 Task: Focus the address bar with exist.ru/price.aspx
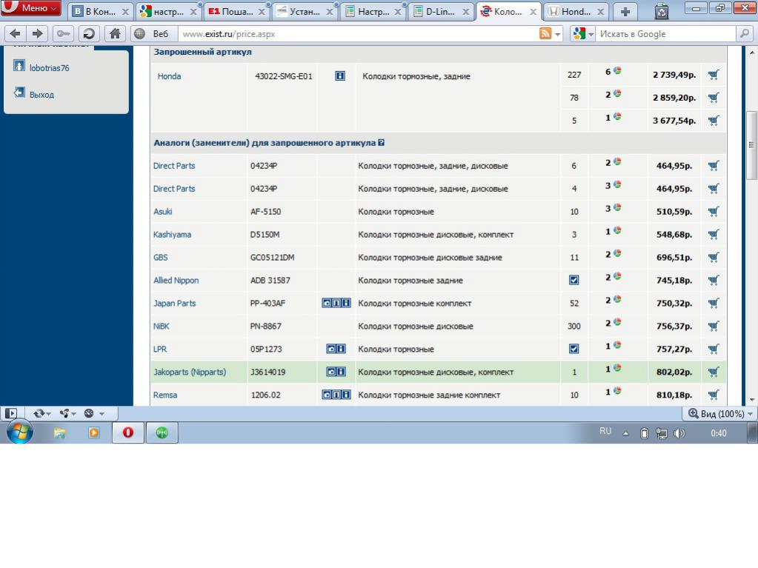(x=358, y=34)
